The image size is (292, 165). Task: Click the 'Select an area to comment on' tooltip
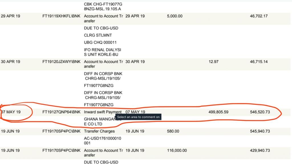click(138, 117)
